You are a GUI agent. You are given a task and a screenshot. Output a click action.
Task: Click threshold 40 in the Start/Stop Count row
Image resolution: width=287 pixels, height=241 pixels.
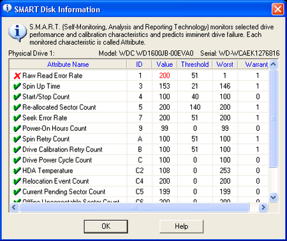pos(195,97)
